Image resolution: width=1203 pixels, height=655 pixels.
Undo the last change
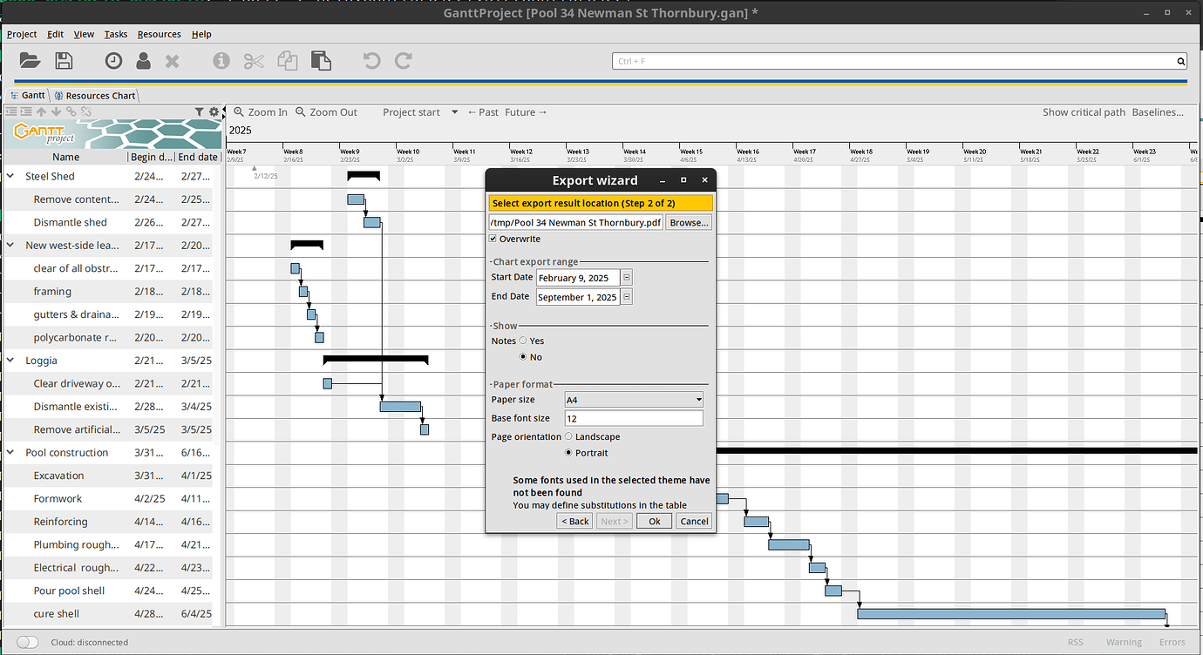pos(370,60)
